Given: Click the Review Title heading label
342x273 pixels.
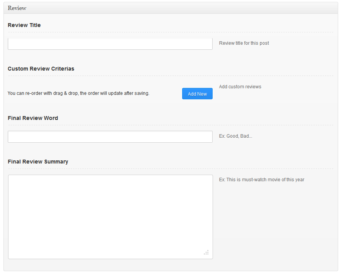Looking at the screenshot, I should pos(24,25).
